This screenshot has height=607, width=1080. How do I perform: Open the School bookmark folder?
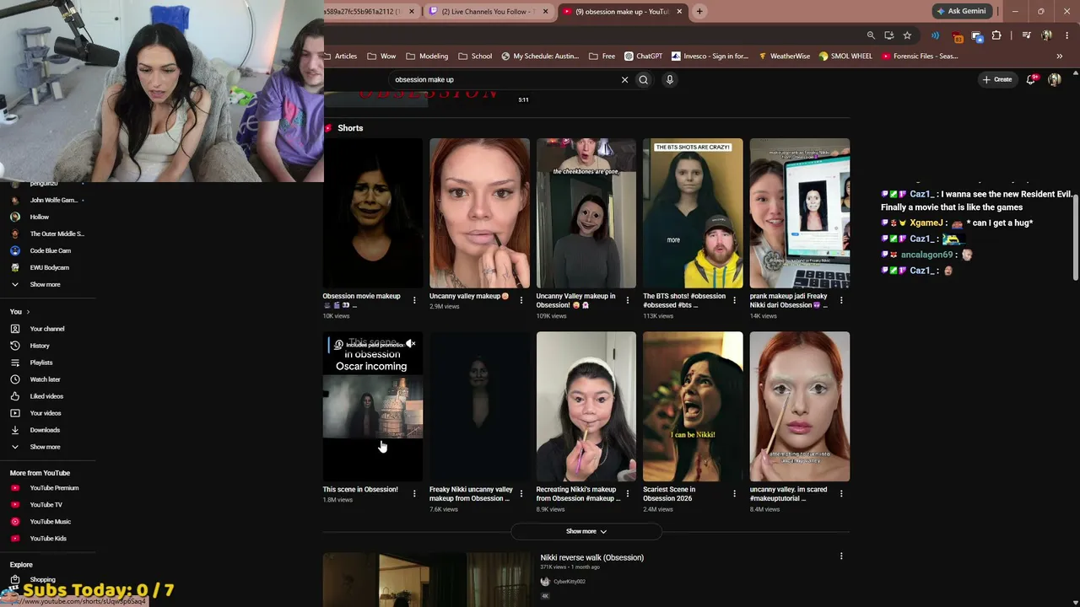(475, 56)
